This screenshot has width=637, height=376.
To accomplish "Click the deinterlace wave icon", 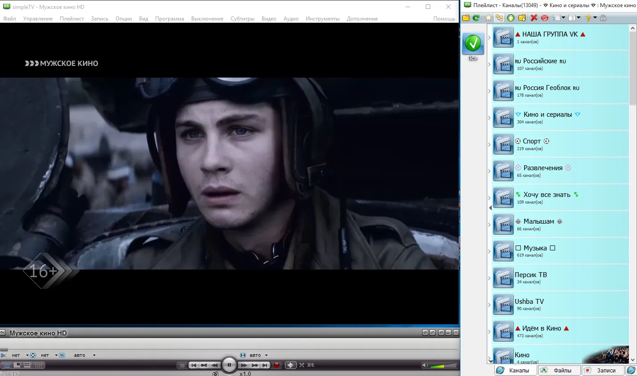I will click(62, 356).
